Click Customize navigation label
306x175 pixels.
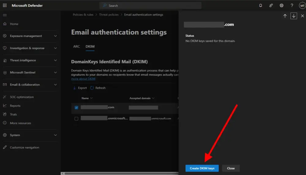click(24, 147)
